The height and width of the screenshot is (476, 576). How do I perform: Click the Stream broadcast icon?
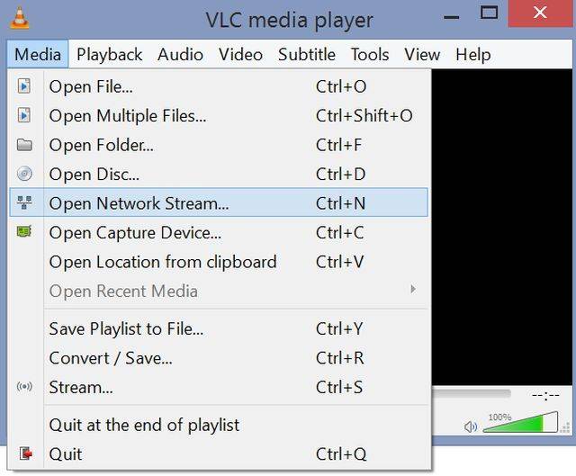pos(24,387)
